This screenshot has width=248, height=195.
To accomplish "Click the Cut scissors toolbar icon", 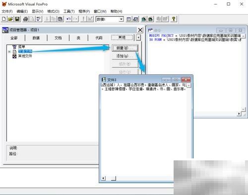I will pyautogui.click(x=47, y=19).
